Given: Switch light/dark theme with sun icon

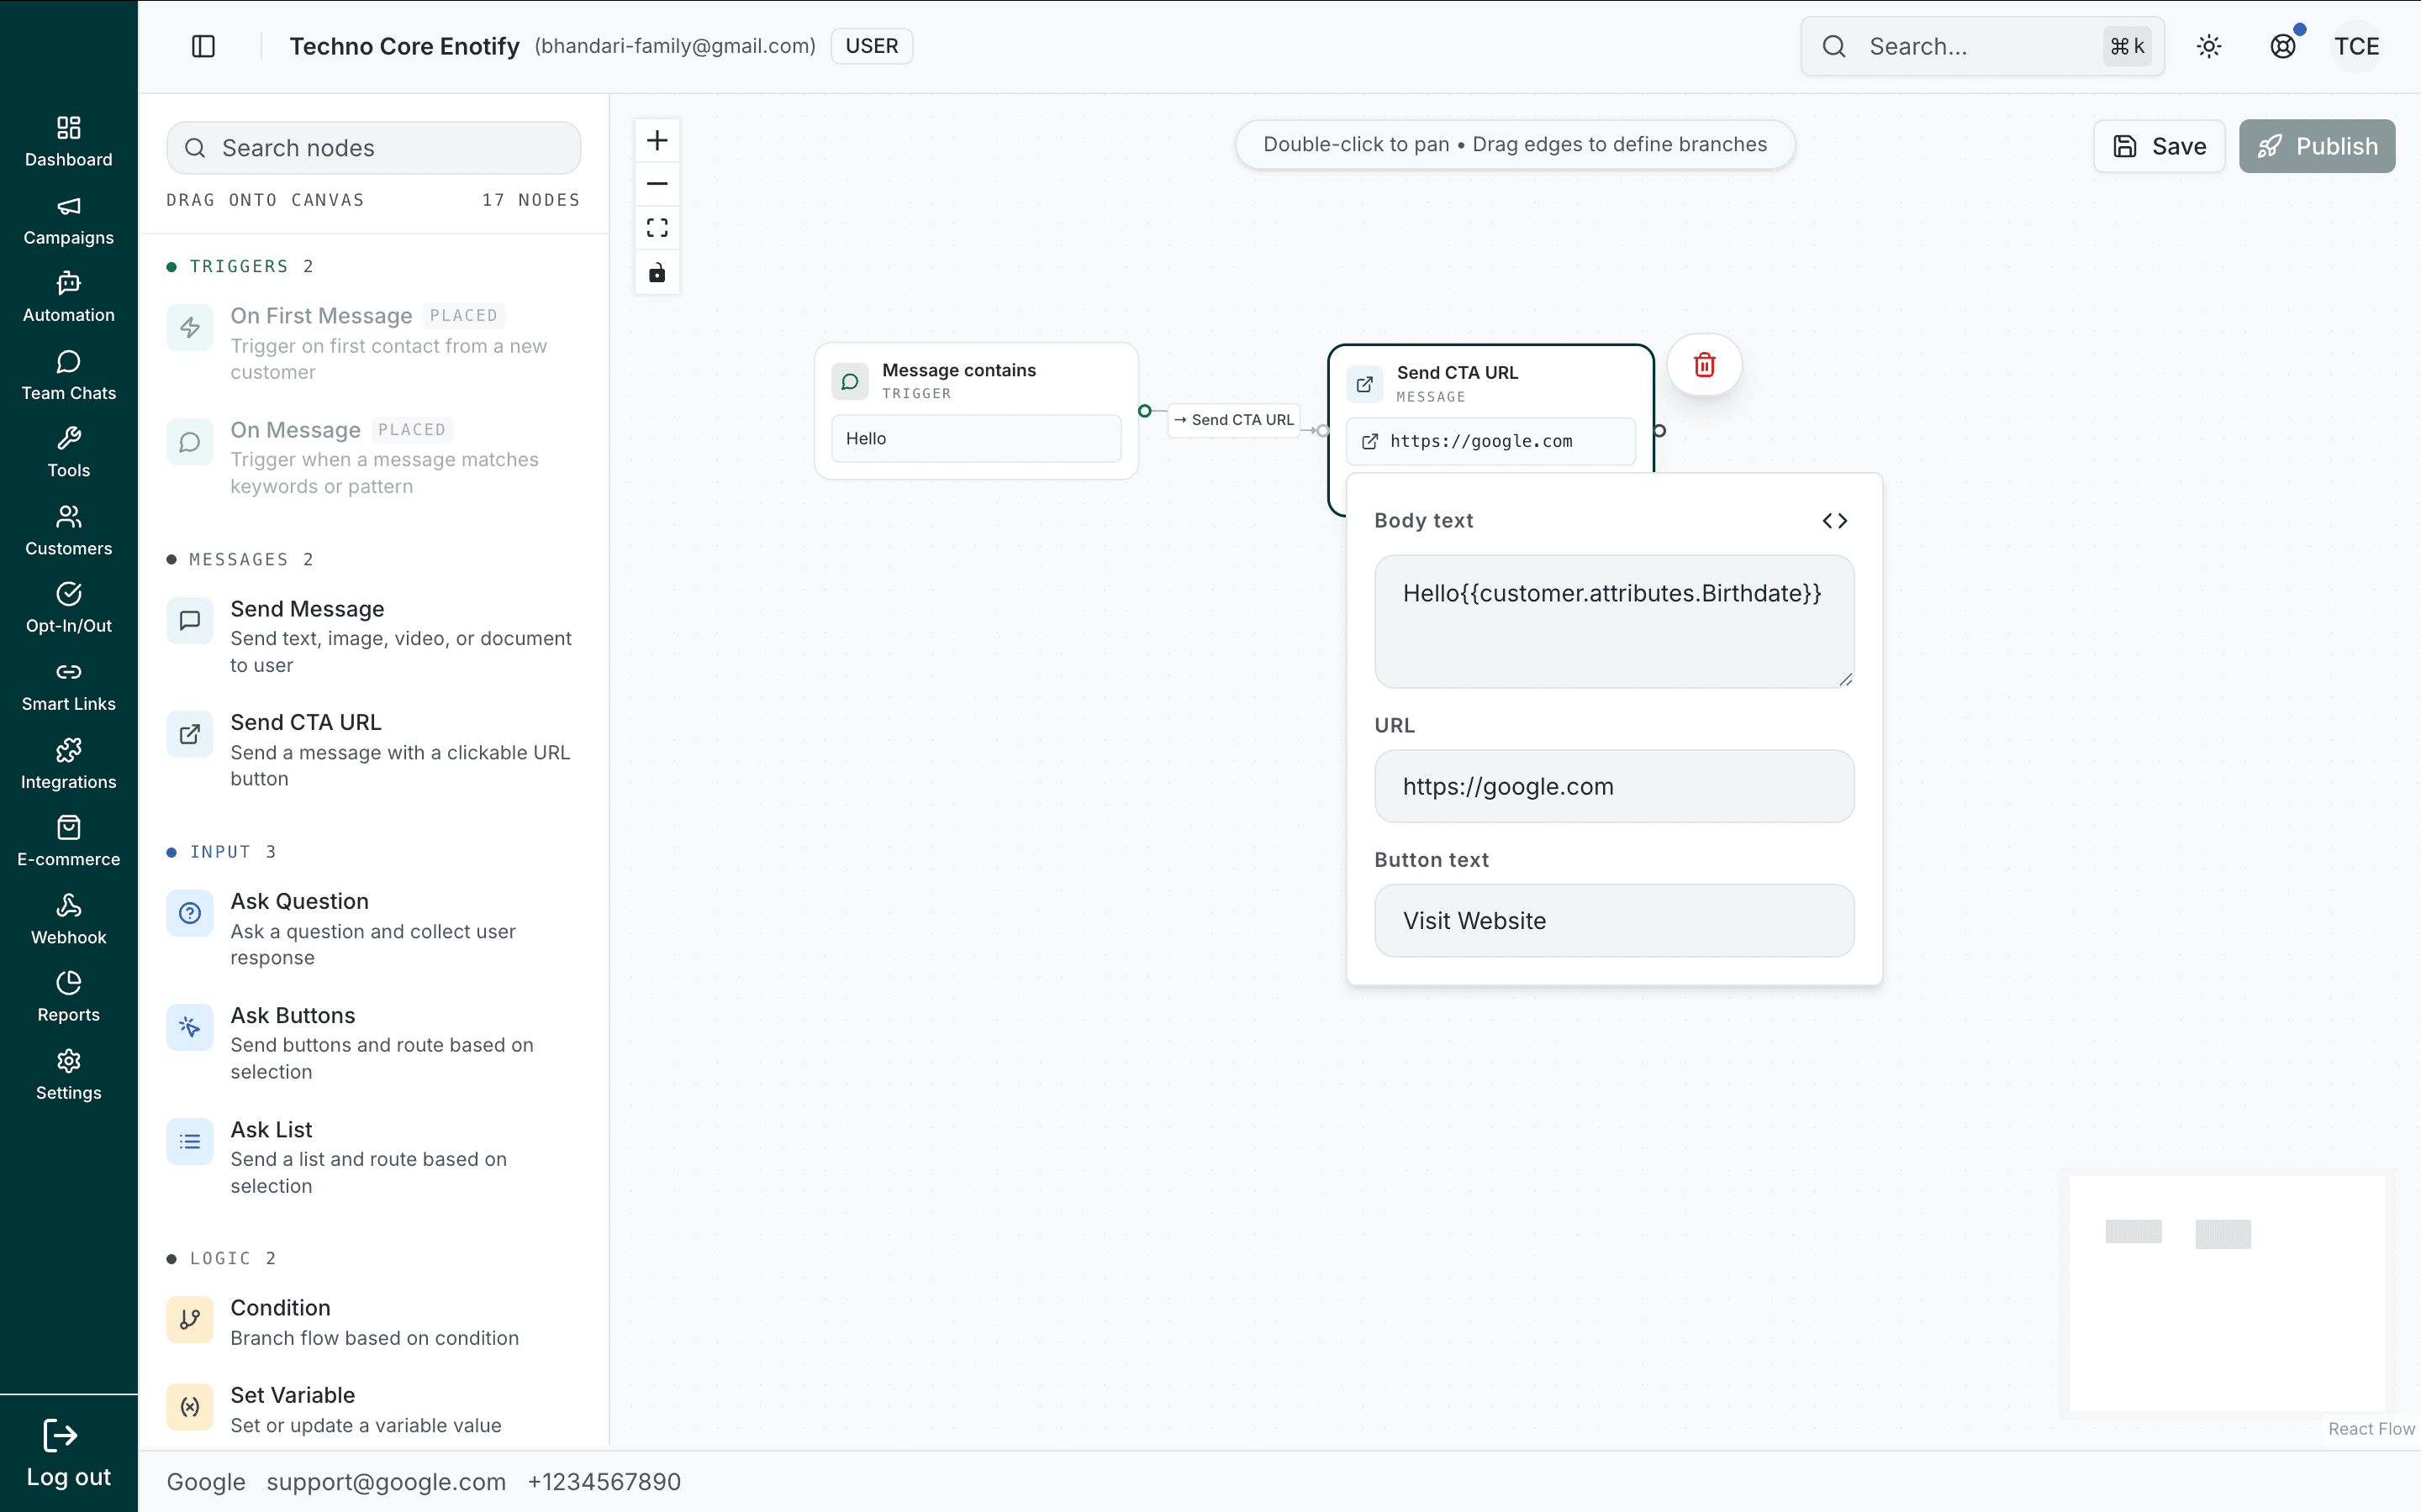Looking at the screenshot, I should coord(2209,46).
